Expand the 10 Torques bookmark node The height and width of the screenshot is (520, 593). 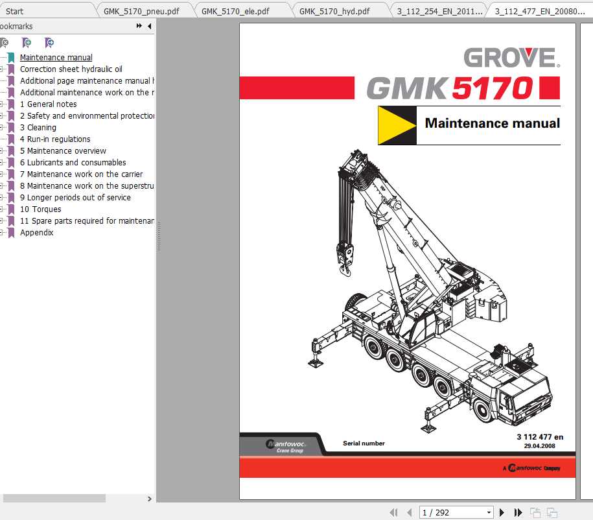[2, 209]
